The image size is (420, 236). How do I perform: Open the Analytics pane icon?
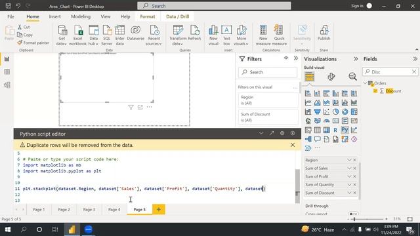pyautogui.click(x=352, y=77)
